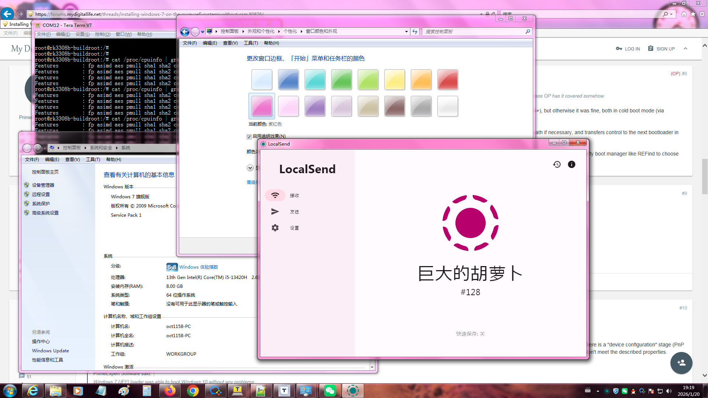Click WeChat icon in taskbar
708x398 pixels.
click(x=330, y=391)
